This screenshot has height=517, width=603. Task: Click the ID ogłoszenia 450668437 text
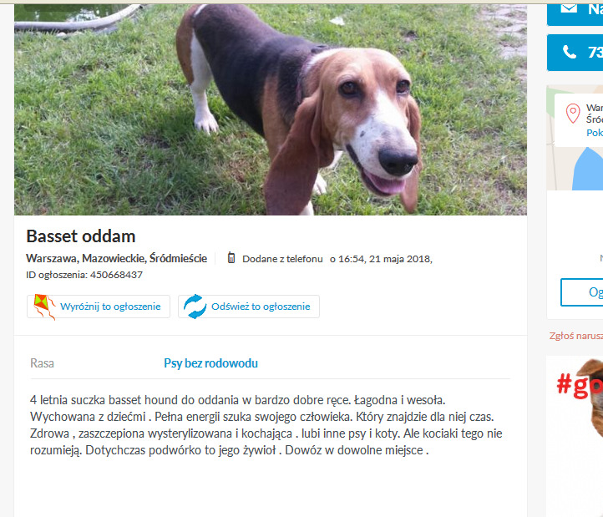click(84, 275)
